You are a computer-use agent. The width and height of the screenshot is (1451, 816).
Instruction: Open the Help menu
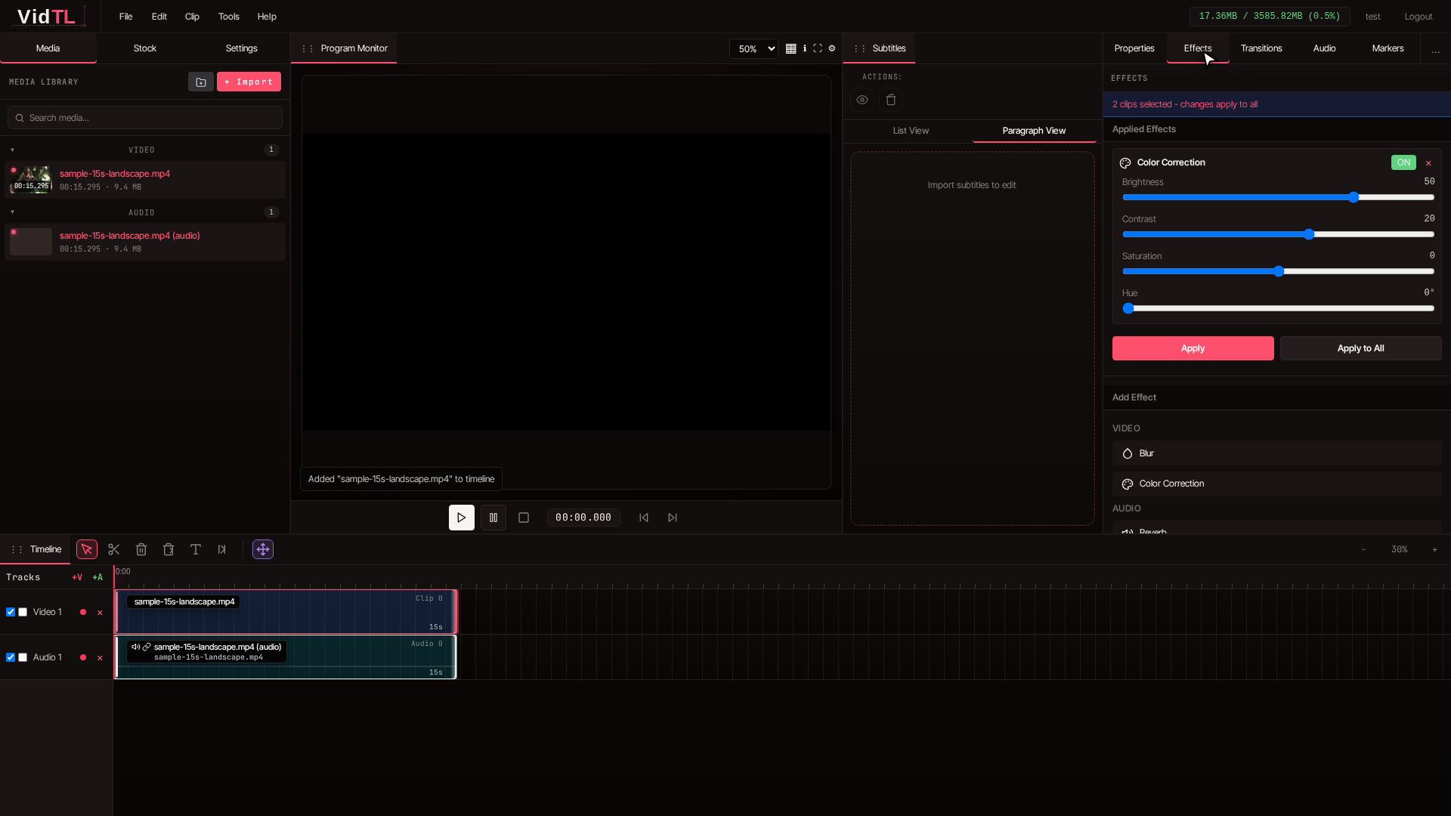click(x=267, y=17)
